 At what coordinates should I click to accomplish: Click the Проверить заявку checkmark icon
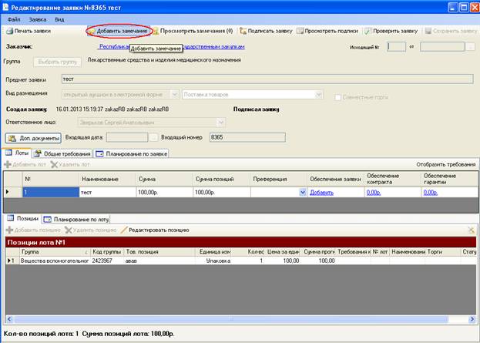(x=368, y=31)
